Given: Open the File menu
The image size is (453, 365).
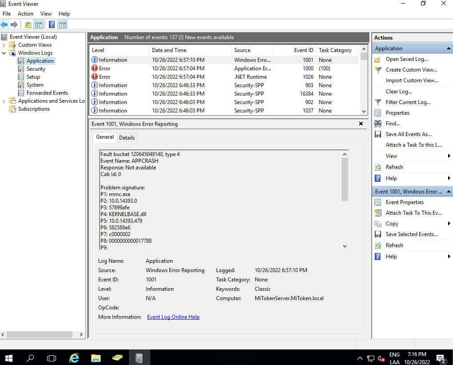Looking at the screenshot, I should 7,14.
